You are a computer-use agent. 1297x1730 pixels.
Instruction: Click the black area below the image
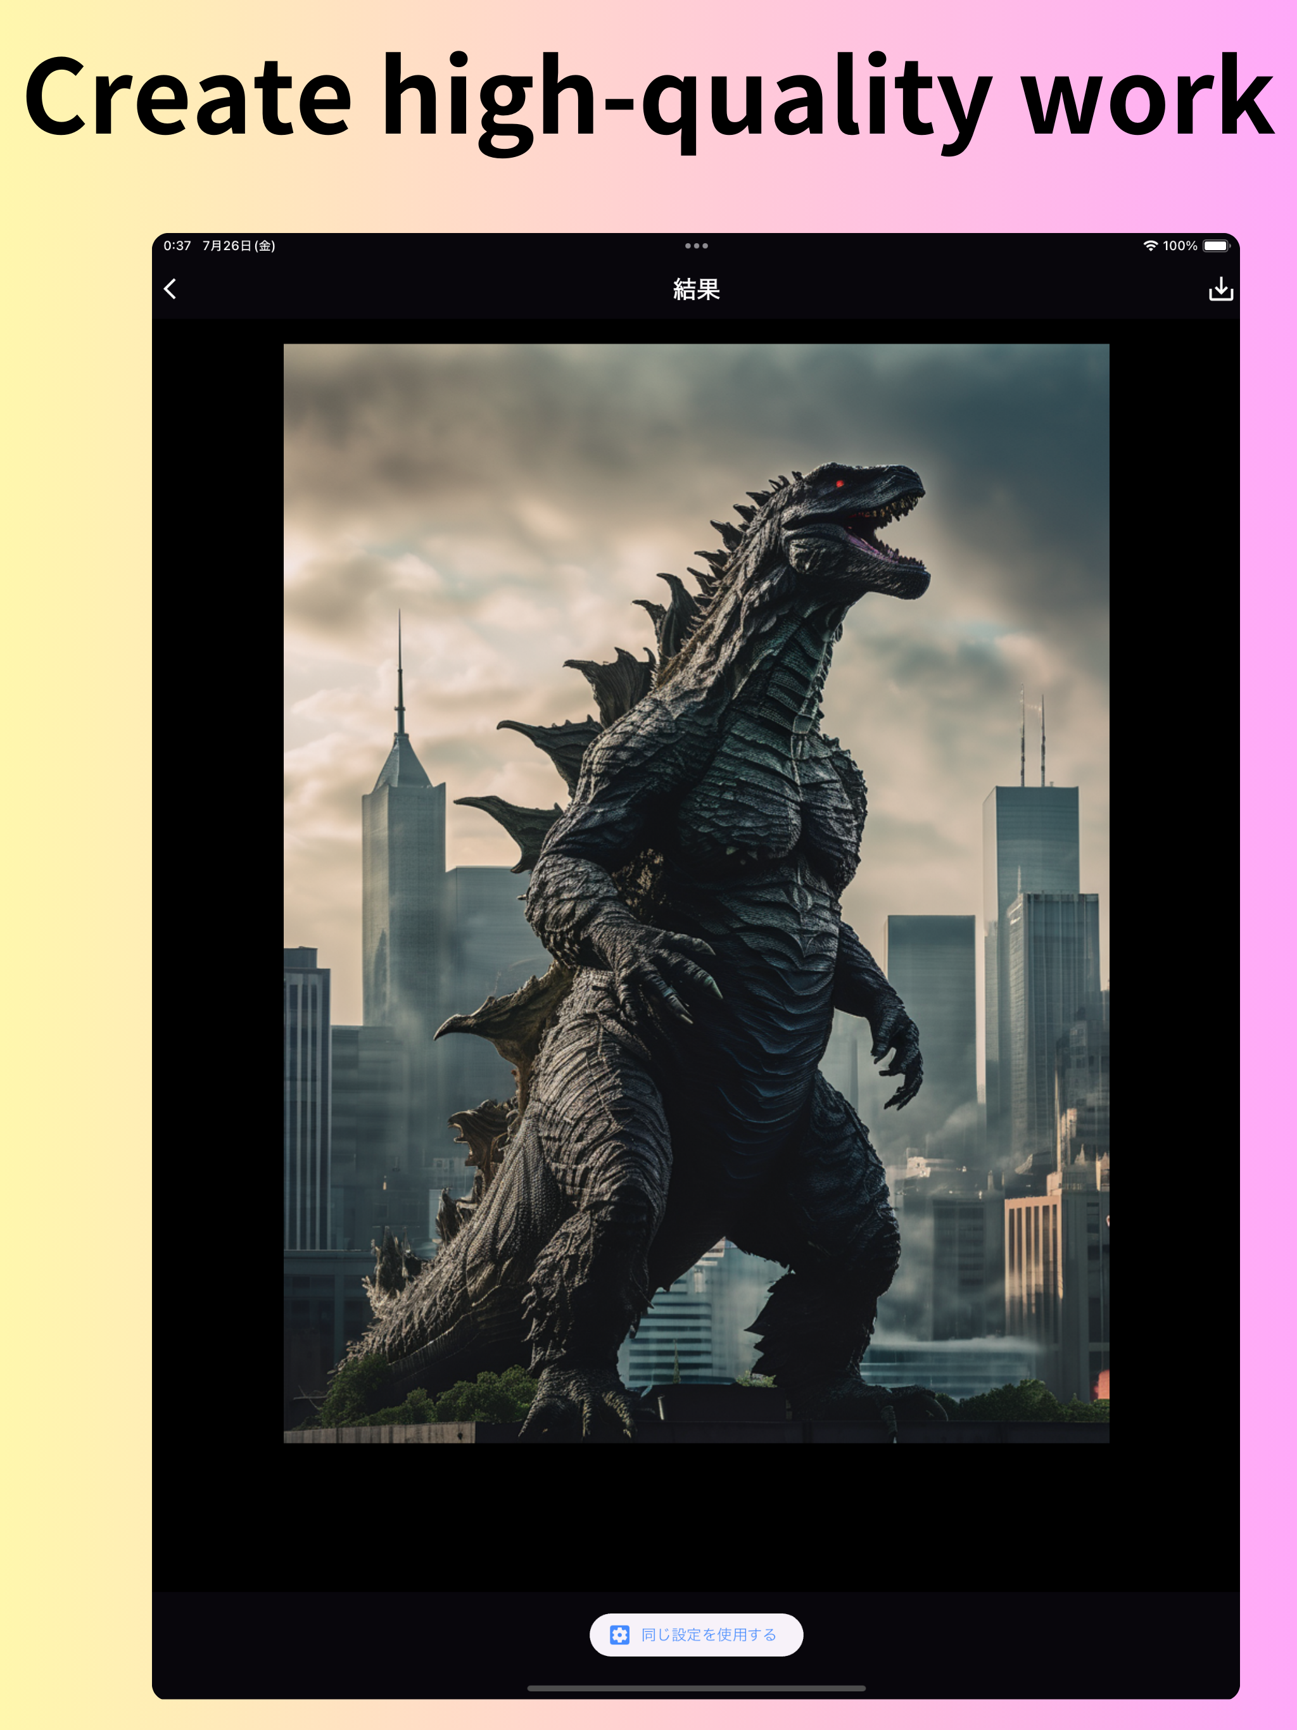(x=695, y=1517)
